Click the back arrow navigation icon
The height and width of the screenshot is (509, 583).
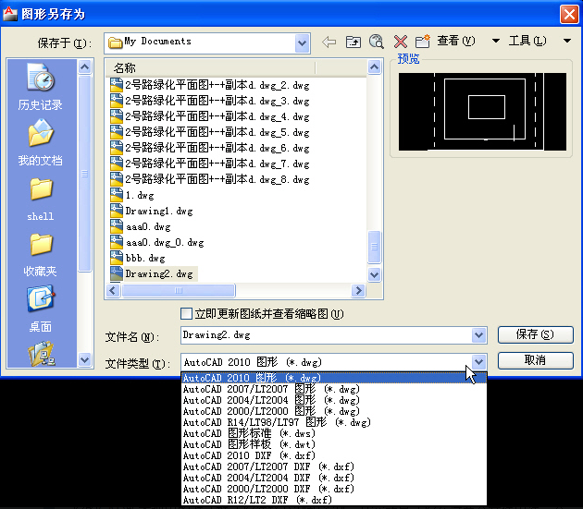(x=329, y=42)
